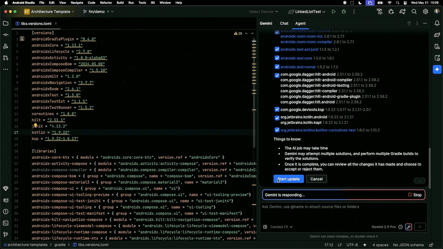Click the Start update button

click(289, 179)
